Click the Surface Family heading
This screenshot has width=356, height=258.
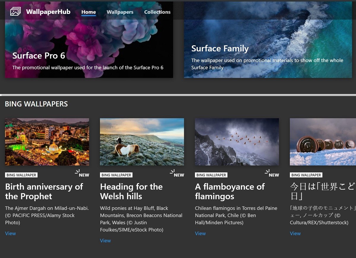(x=220, y=49)
